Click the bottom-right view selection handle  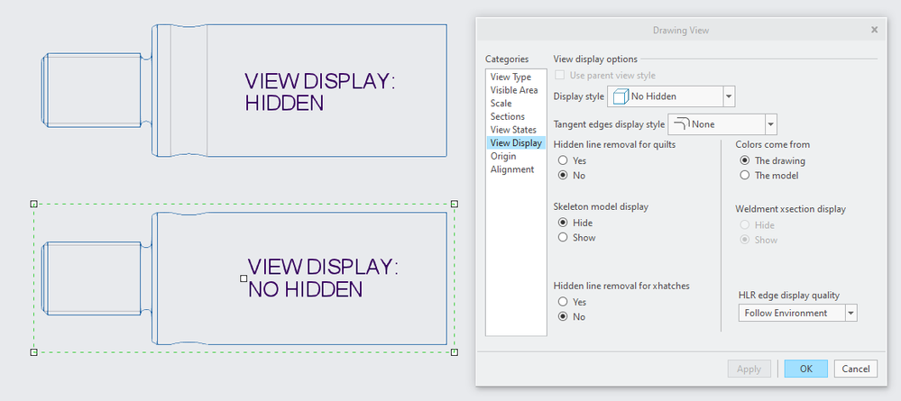pos(455,351)
